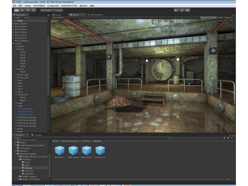The width and height of the screenshot is (248, 186).
Task: Click the Particles breadcrumb link
Action: point(86,141)
